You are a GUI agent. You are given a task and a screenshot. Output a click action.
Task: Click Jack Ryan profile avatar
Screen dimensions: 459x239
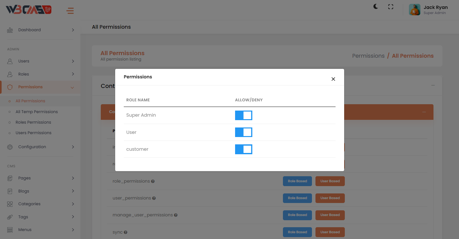click(415, 10)
